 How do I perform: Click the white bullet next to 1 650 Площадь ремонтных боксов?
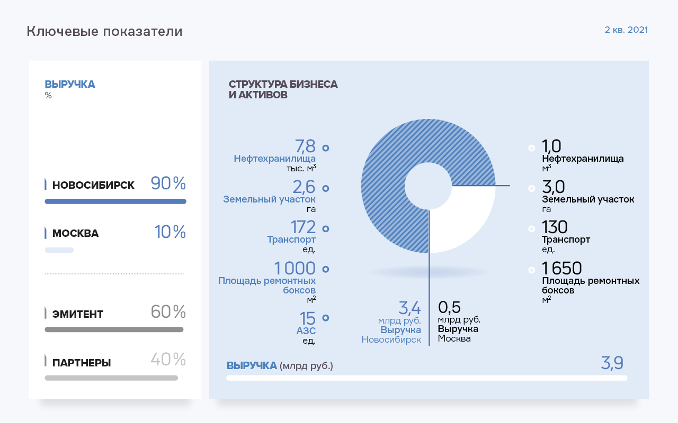531,270
